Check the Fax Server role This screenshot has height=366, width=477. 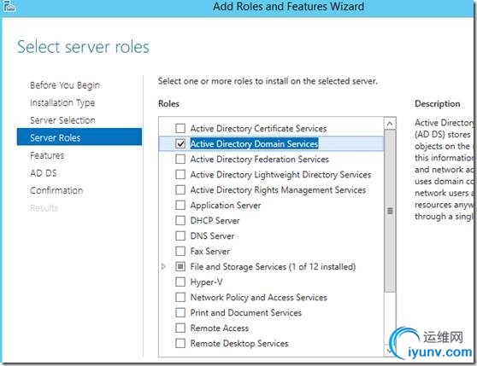(180, 252)
